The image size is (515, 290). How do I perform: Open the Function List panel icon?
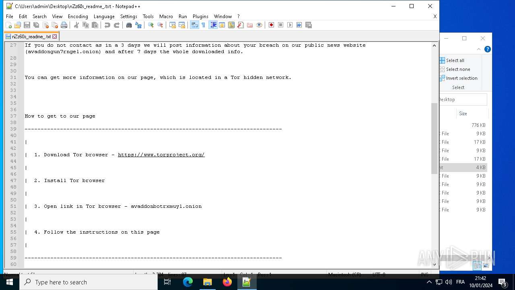coord(241,25)
